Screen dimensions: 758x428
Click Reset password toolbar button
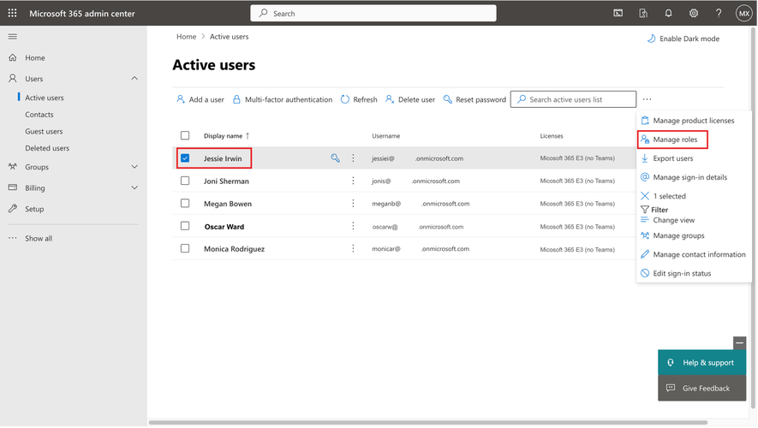[x=474, y=99]
